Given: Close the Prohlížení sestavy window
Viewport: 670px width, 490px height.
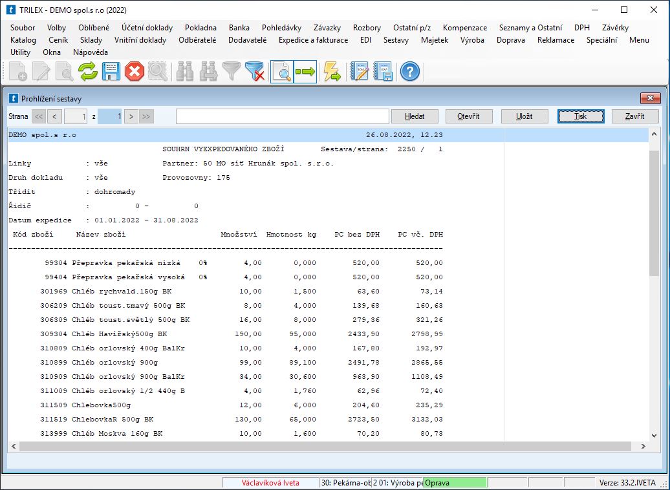Looking at the screenshot, I should click(649, 98).
